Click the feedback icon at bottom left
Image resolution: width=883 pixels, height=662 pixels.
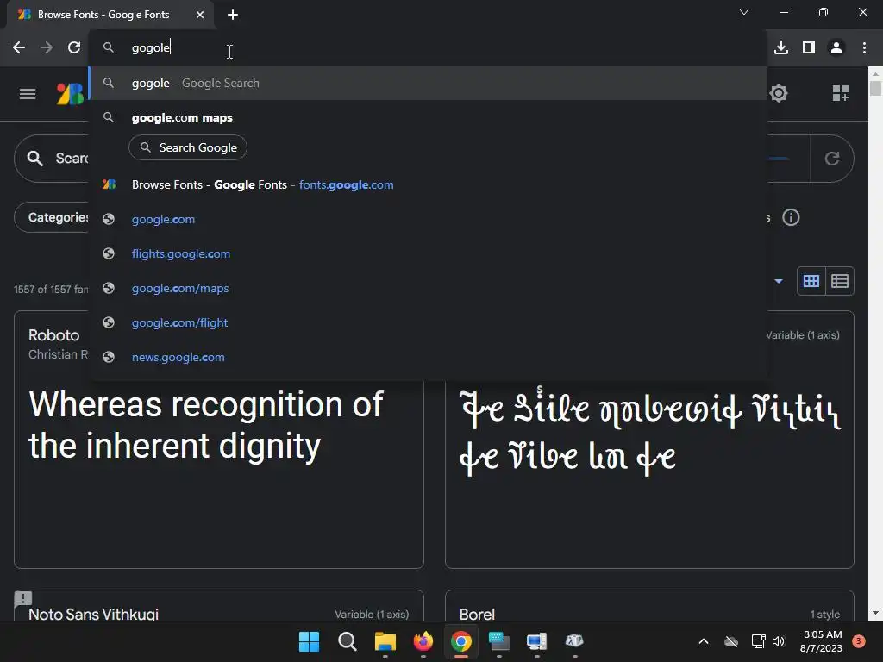(x=23, y=599)
